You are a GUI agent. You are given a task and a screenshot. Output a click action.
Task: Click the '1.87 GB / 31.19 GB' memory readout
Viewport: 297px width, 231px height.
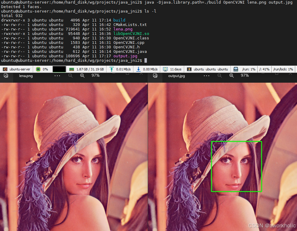(90, 69)
